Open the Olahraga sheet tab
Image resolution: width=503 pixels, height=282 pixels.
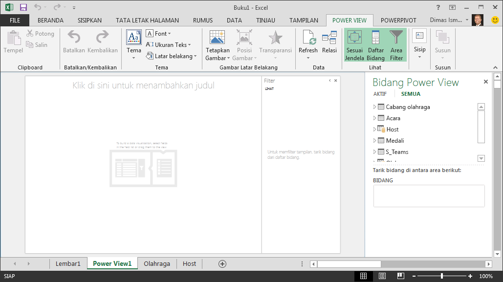(x=157, y=264)
